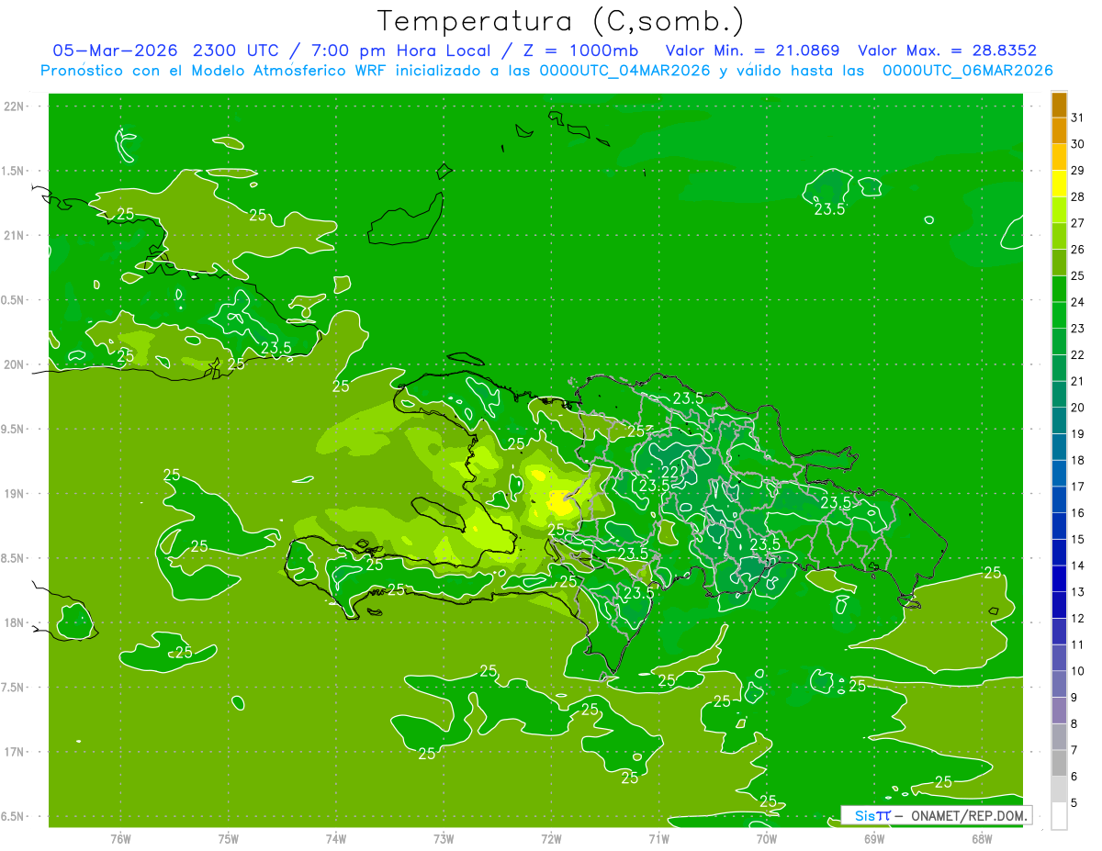This screenshot has width=1102, height=851.
Task: Click the '76W' longitude axis label
Action: click(120, 838)
